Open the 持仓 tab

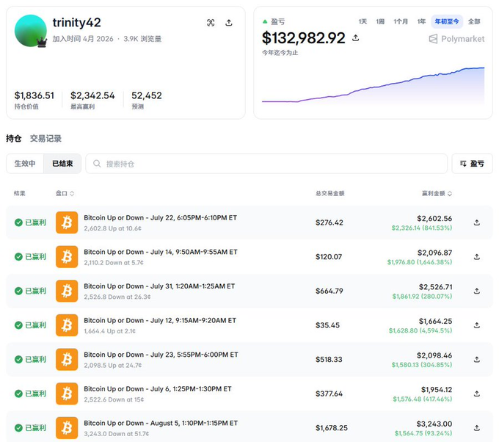pos(14,138)
